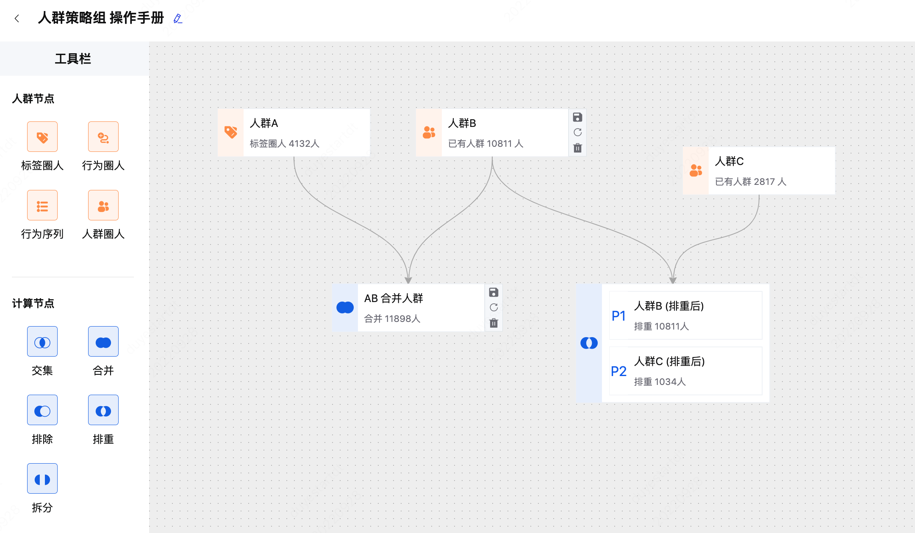Delete the 人群B node

pos(577,148)
